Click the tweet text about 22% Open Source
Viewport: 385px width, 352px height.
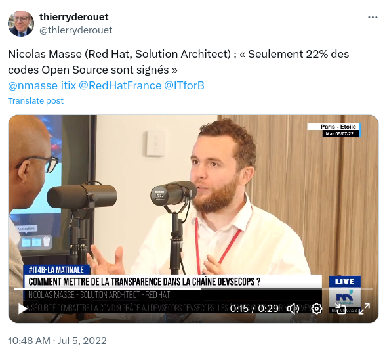click(x=178, y=62)
